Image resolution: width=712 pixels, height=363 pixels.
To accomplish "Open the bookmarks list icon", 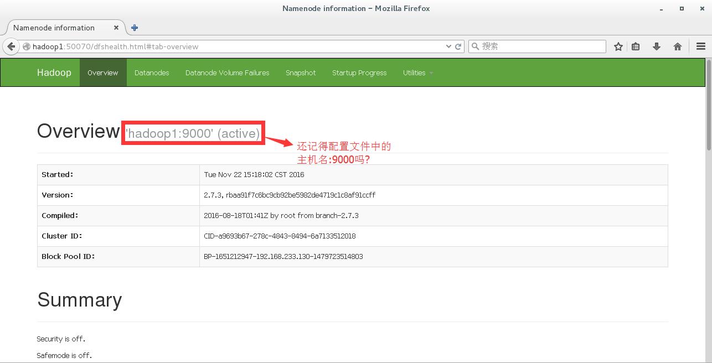I will [x=636, y=46].
